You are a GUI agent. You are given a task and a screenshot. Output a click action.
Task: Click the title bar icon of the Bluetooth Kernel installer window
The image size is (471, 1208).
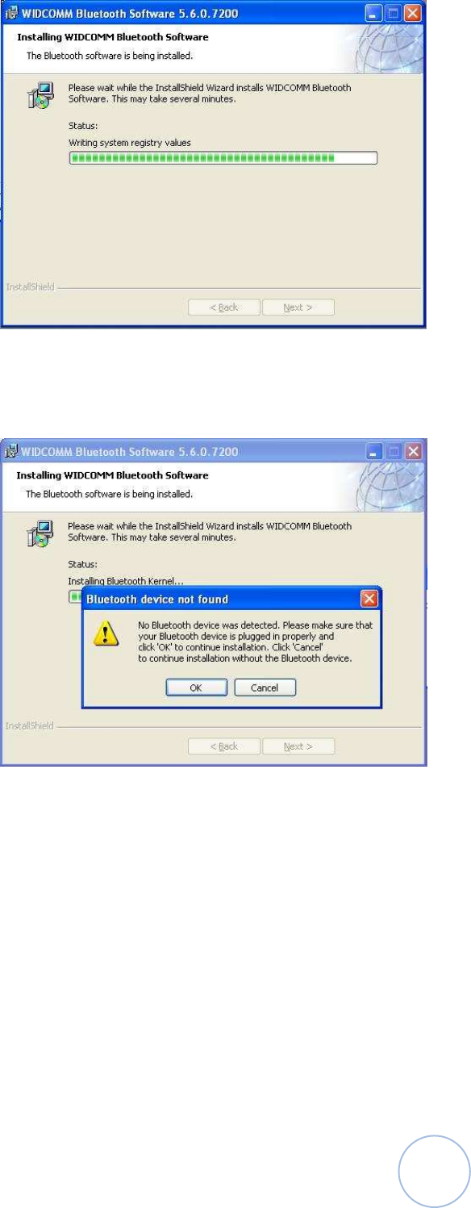[12, 450]
